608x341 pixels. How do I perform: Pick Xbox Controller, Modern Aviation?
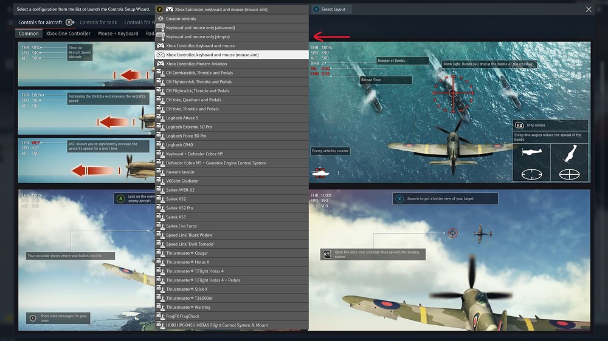tap(232, 64)
